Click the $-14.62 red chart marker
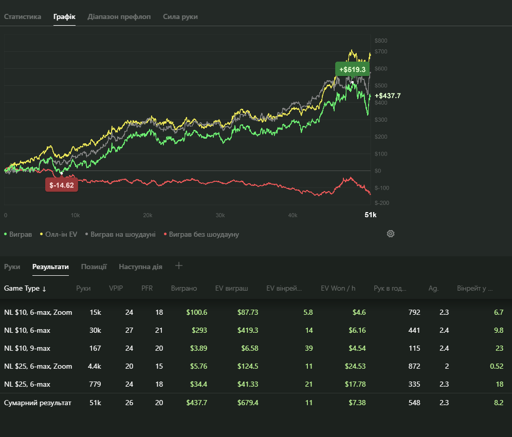512x437 pixels. click(x=62, y=185)
